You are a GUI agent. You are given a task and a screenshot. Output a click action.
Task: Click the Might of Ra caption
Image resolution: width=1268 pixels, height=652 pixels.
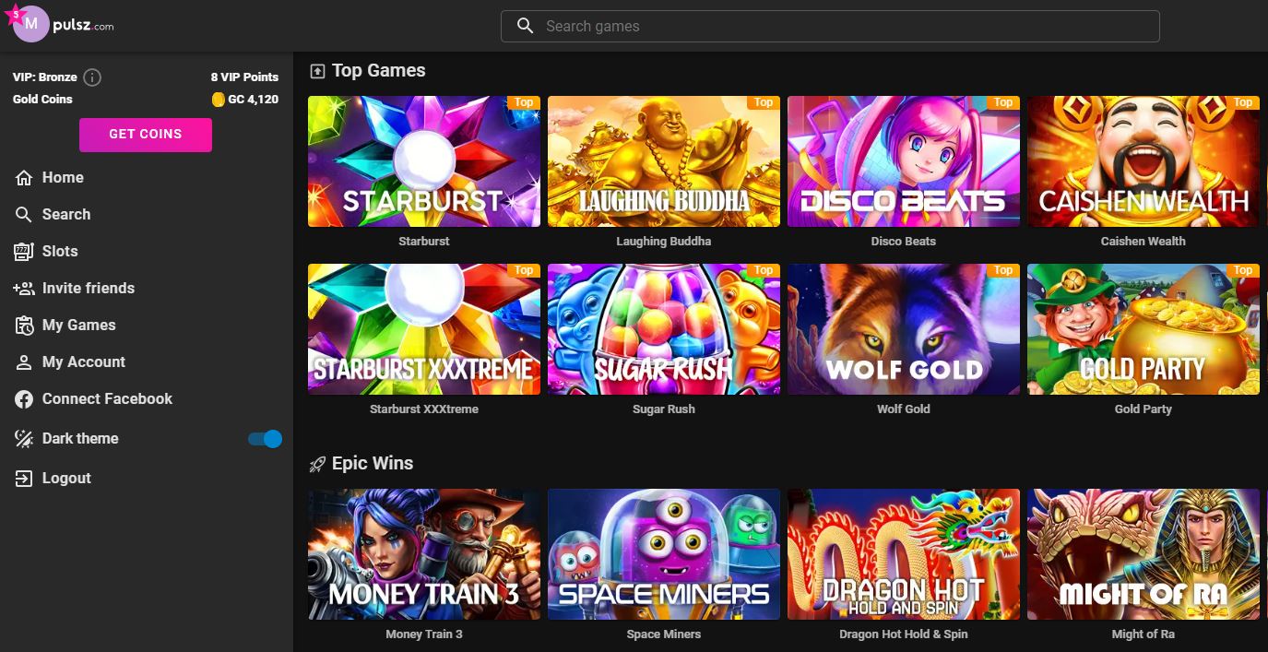1144,634
